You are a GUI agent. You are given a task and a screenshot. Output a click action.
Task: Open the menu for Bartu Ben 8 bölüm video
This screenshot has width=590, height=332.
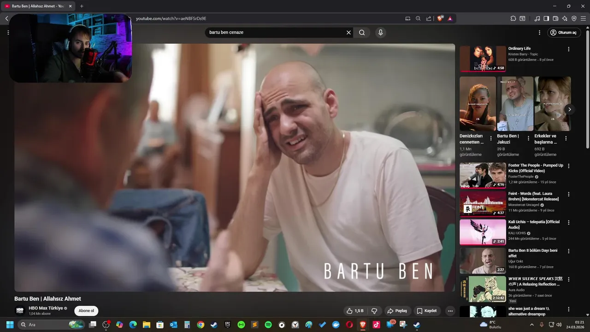pos(568,251)
